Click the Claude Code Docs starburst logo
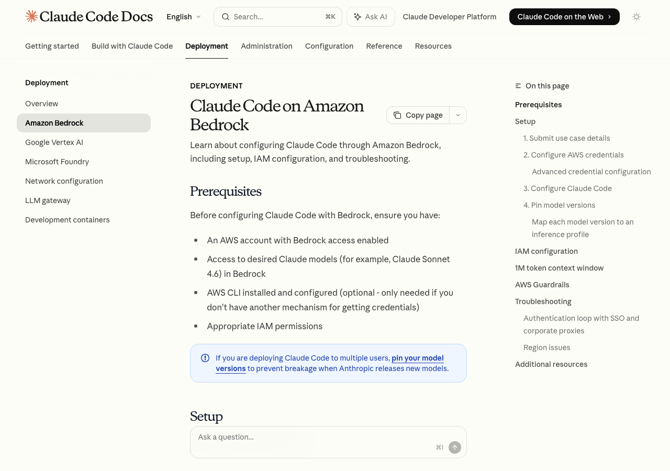The image size is (670, 471). (31, 17)
